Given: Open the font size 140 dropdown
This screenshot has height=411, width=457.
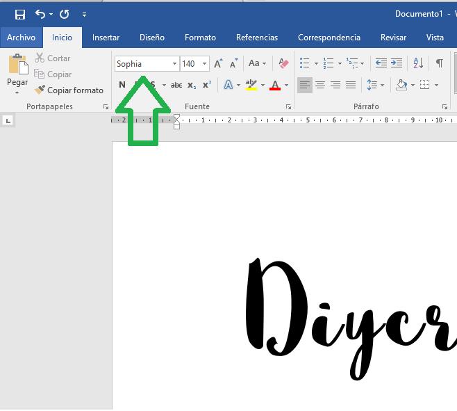Looking at the screenshot, I should (x=204, y=64).
